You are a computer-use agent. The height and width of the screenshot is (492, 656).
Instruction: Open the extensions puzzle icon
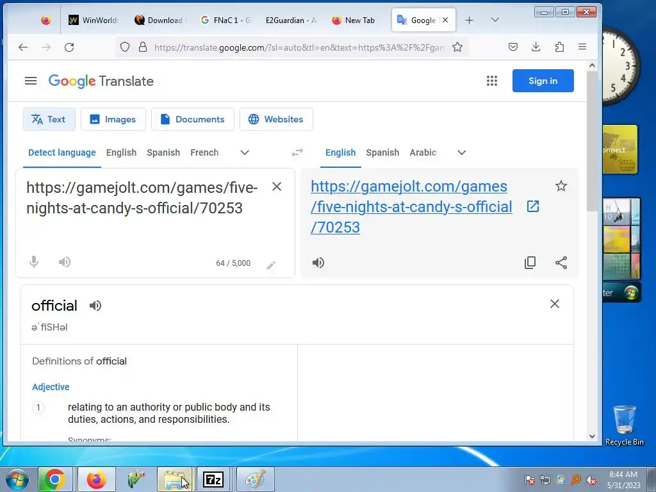pyautogui.click(x=559, y=47)
